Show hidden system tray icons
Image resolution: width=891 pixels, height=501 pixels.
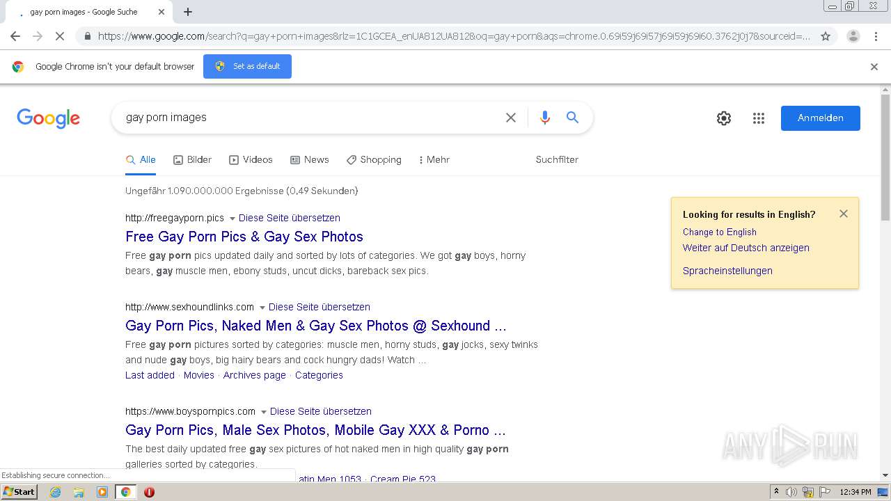point(776,492)
